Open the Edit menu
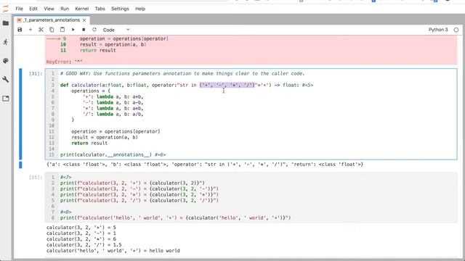Screen dimensions: 465x261 click(33, 9)
